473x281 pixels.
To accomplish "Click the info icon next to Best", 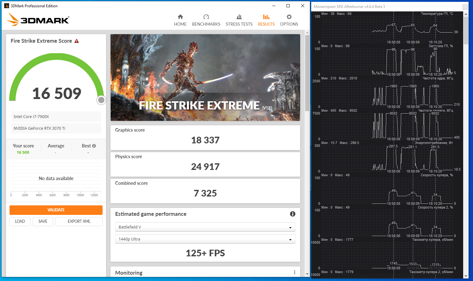I will (94, 146).
